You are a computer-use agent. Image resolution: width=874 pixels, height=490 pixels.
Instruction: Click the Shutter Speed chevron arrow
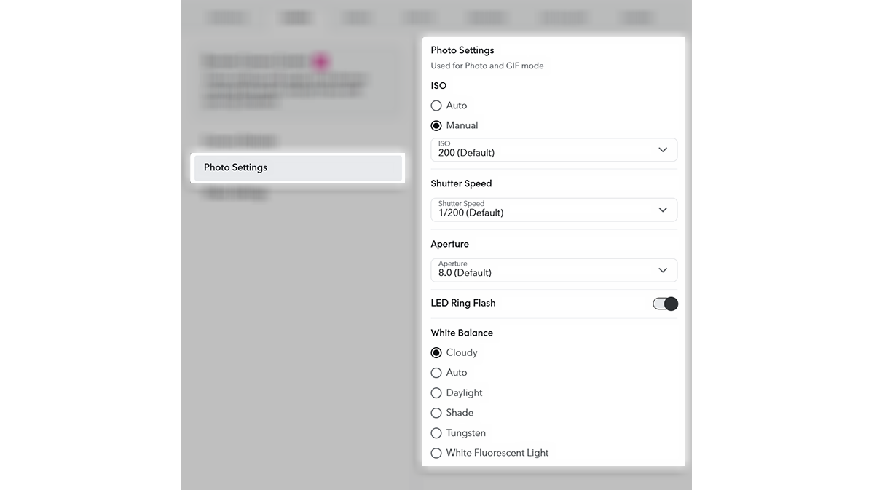pos(663,210)
